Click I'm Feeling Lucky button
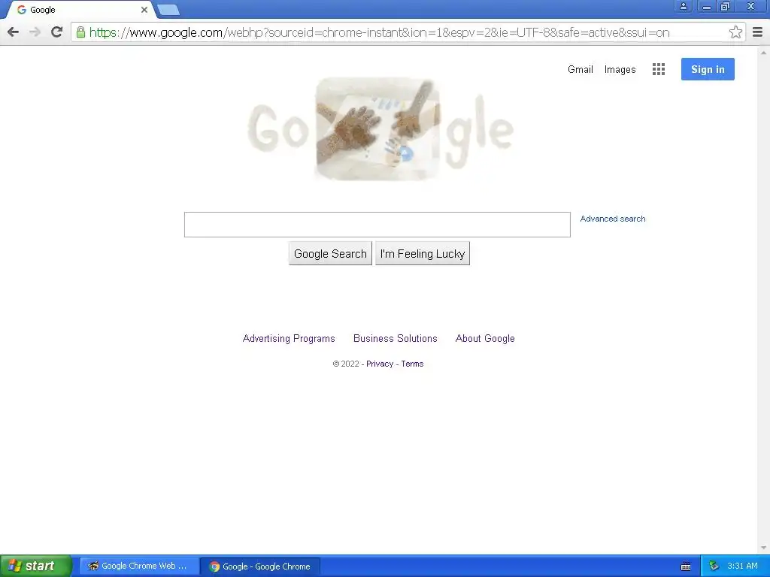Image resolution: width=770 pixels, height=577 pixels. pos(423,254)
